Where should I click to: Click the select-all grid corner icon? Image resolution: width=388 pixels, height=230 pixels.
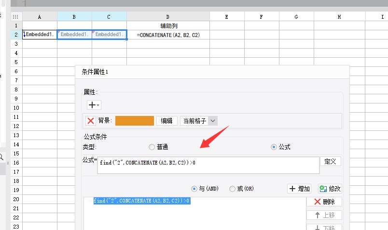coord(15,17)
